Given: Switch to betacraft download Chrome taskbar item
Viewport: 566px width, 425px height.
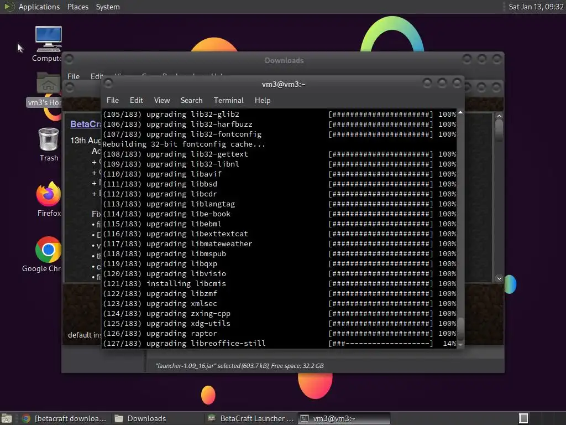Looking at the screenshot, I should (64, 418).
